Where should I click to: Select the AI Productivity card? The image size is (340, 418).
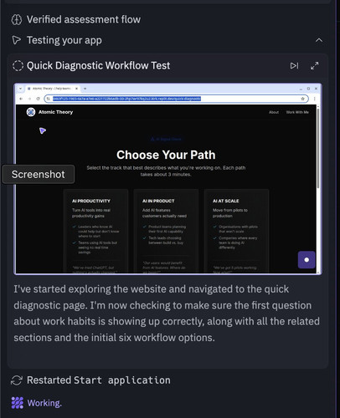pos(95,231)
